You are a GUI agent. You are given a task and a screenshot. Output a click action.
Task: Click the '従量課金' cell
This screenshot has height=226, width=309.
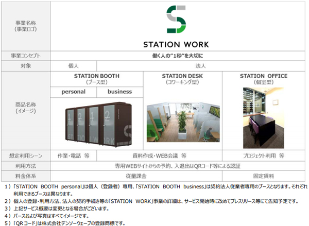coord(136,176)
